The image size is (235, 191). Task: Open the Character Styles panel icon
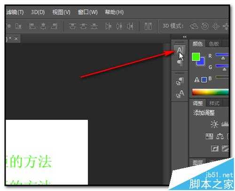pos(180,94)
